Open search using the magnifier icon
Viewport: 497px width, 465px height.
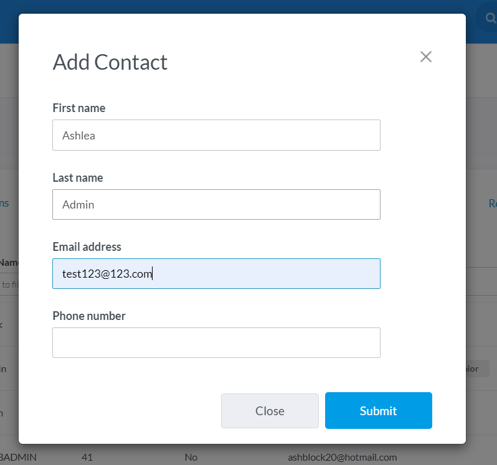click(x=490, y=18)
